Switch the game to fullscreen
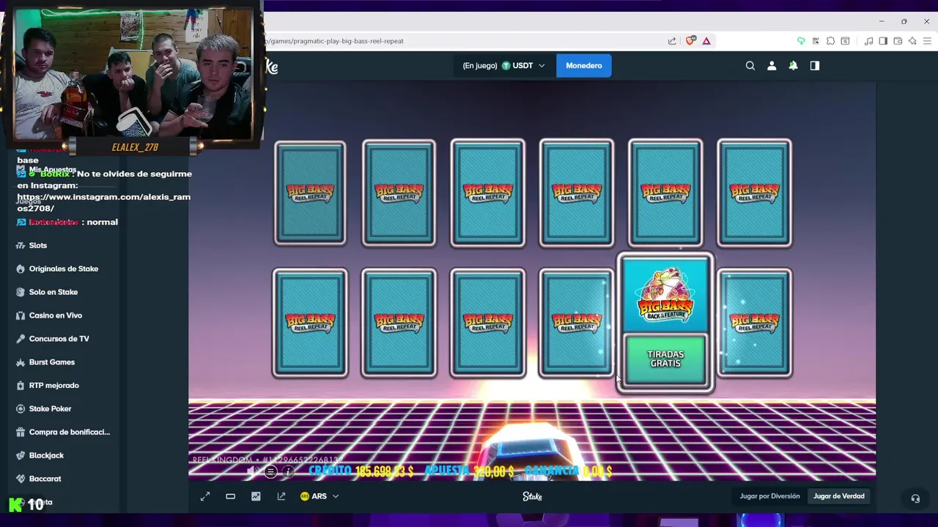The height and width of the screenshot is (527, 938). click(x=205, y=496)
